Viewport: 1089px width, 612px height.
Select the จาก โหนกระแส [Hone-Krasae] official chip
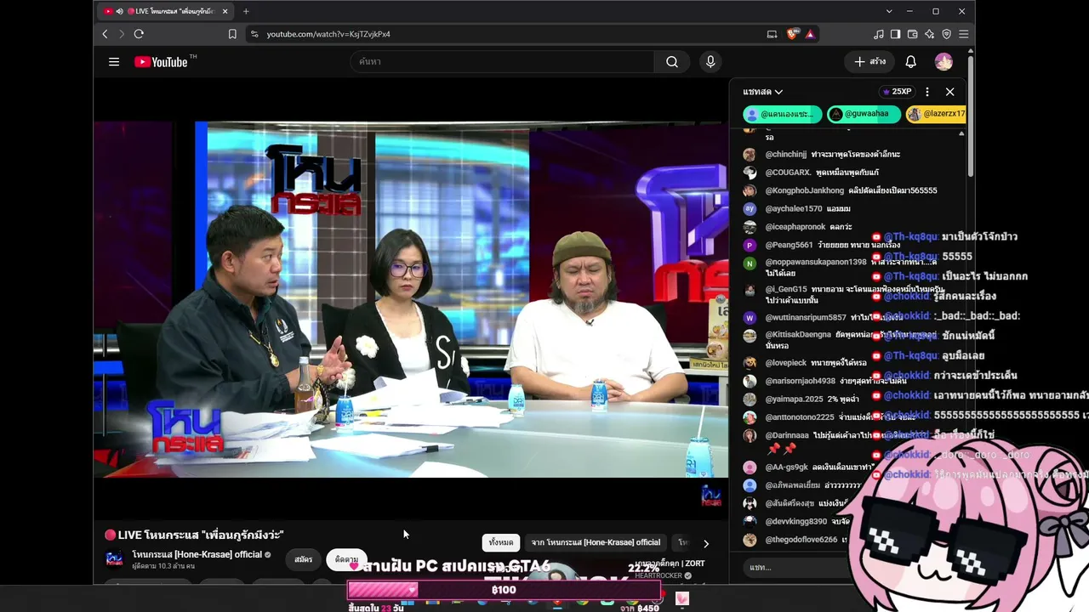(596, 542)
